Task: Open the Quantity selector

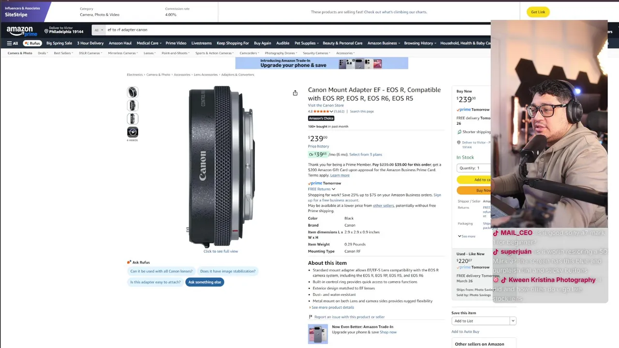Action: click(x=474, y=168)
